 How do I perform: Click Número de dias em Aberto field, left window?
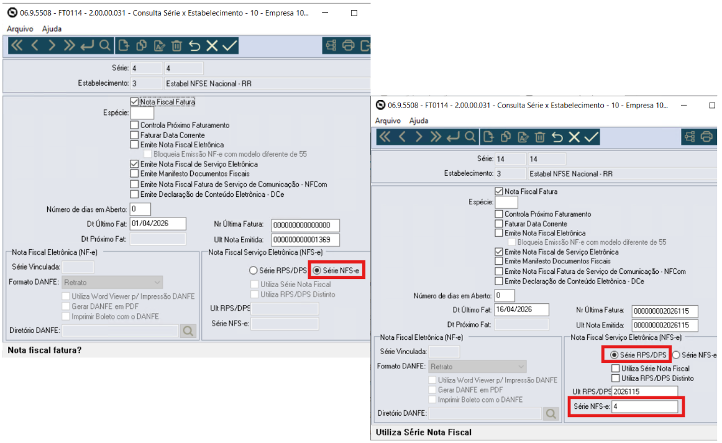click(140, 209)
